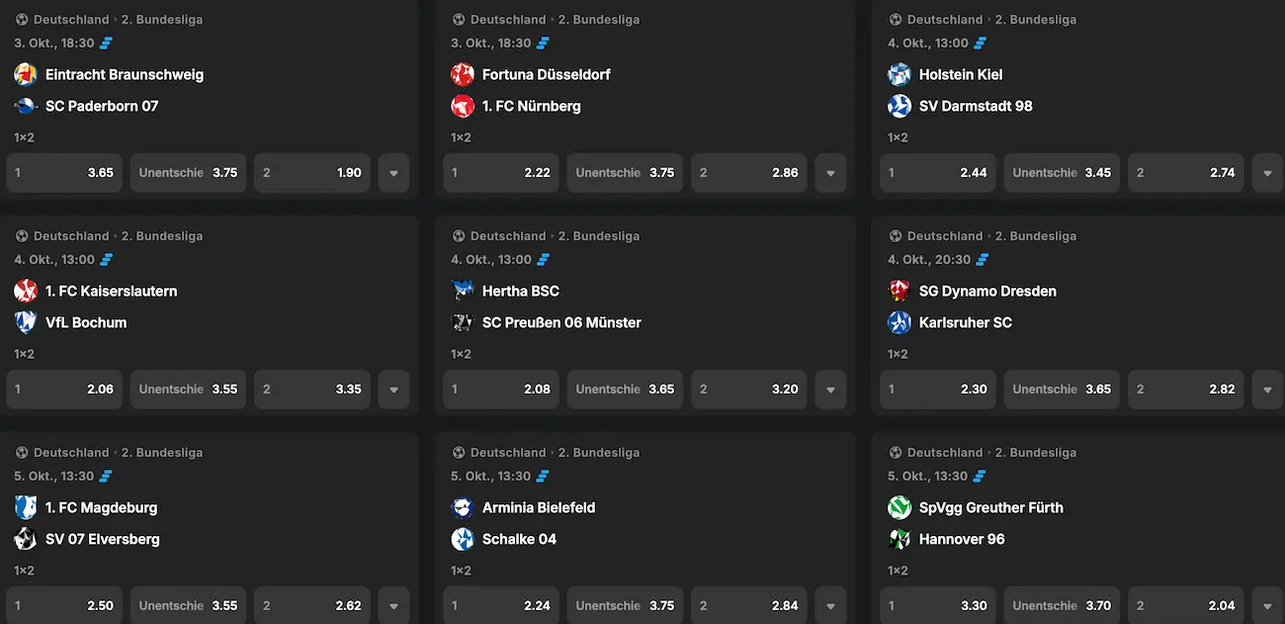Click the SG Dynamo Dresden crest
This screenshot has width=1285, height=624.
[899, 291]
